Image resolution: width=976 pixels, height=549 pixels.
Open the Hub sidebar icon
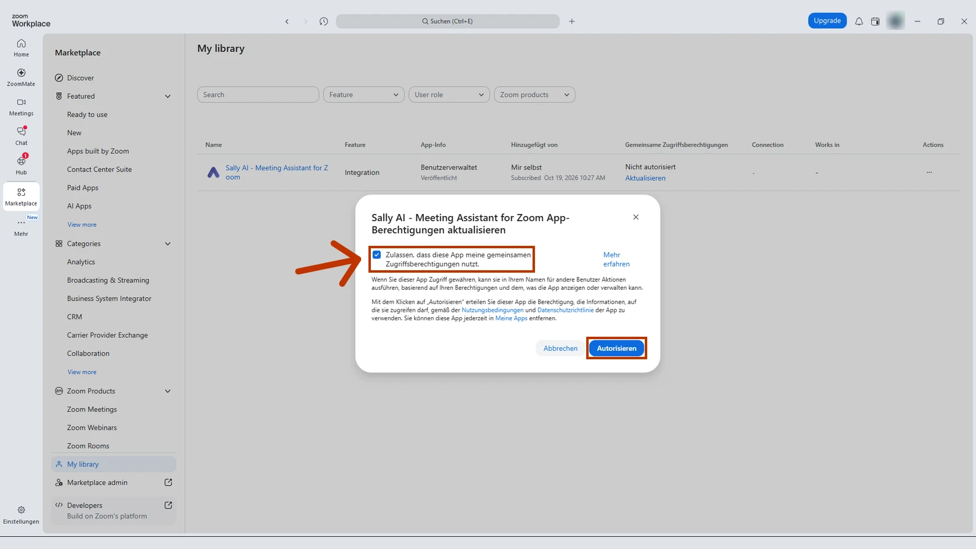21,165
